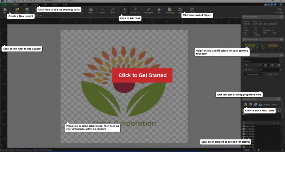Click the Resize Bounds button
Screen dimensions: 285x169
(x=253, y=74)
